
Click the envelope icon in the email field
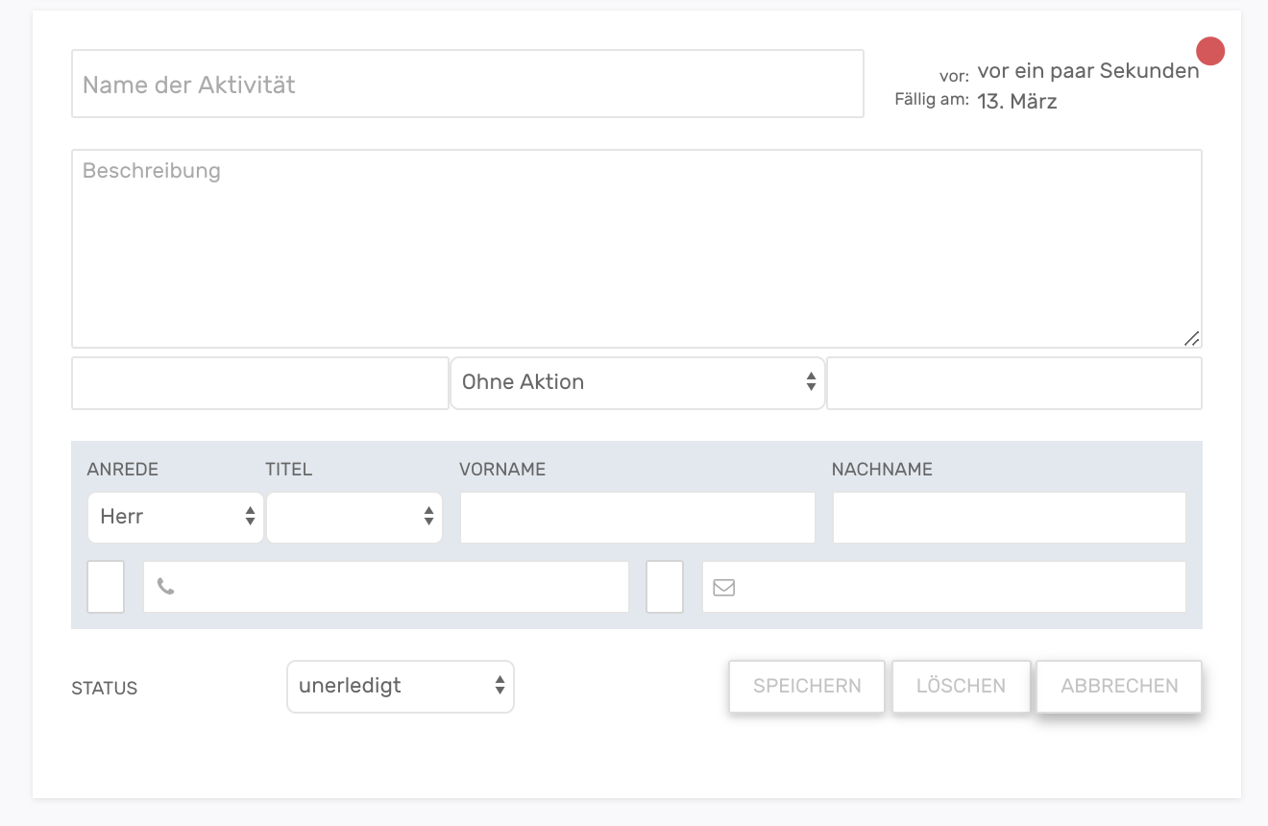724,587
